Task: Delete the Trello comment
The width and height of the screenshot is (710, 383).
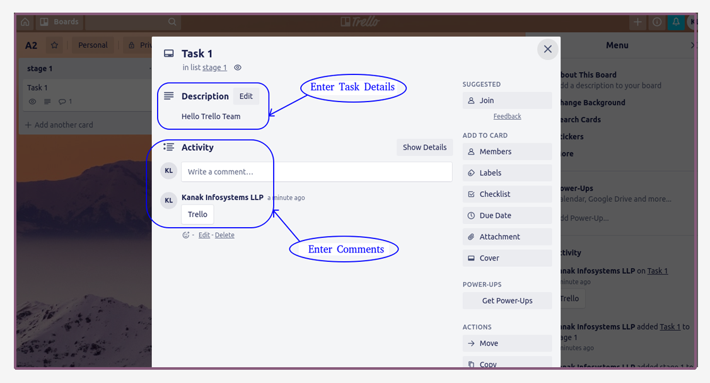Action: pyautogui.click(x=224, y=235)
